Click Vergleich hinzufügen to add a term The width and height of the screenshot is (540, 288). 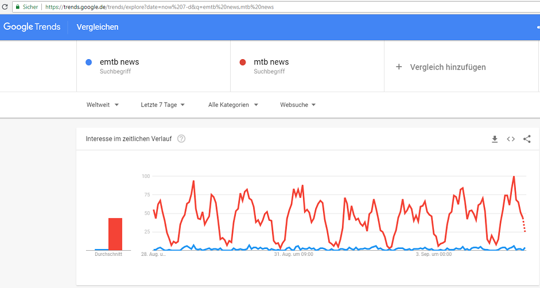[448, 67]
